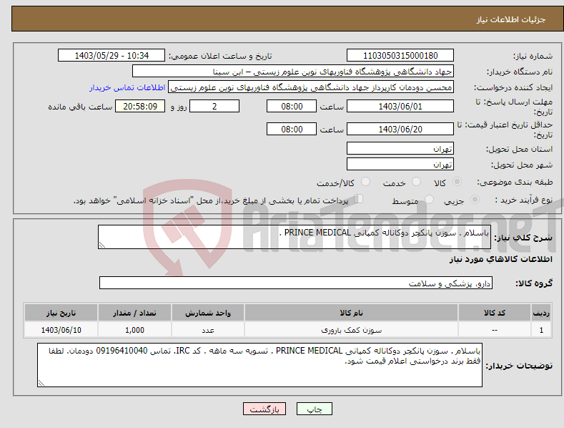
Task: Click the بازگشت back button
Action: click(x=264, y=409)
